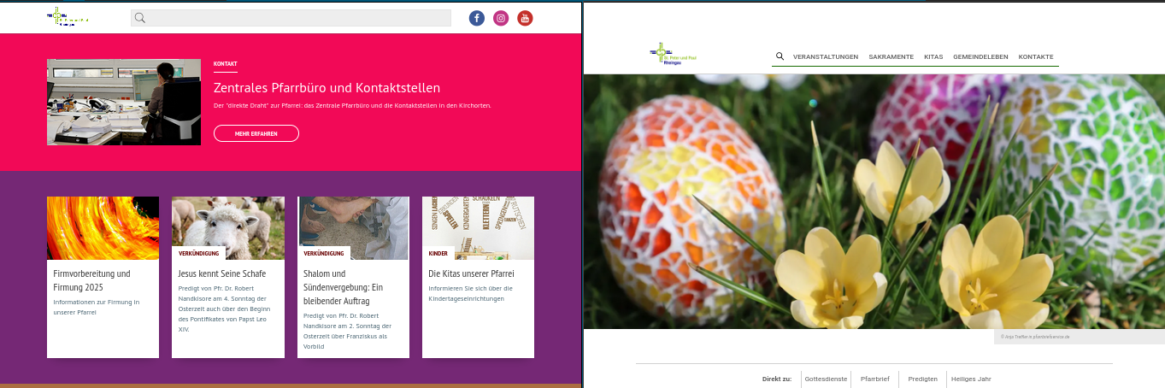1165x388 pixels.
Task: Click the magnifier icon in left search bar
Action: pos(140,18)
